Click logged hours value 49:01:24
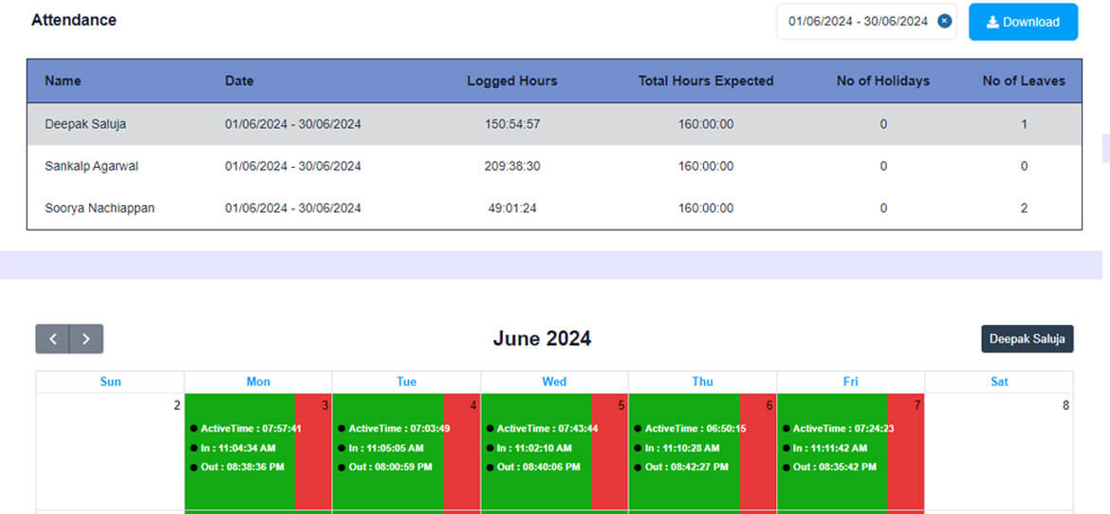 click(512, 208)
